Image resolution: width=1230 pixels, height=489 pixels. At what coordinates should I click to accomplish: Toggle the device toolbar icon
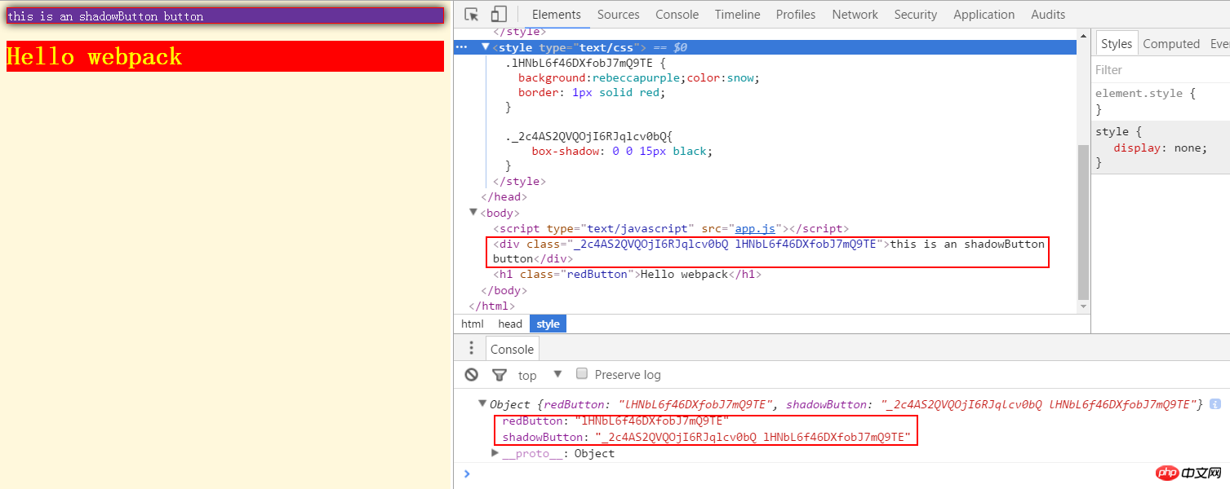(x=498, y=15)
